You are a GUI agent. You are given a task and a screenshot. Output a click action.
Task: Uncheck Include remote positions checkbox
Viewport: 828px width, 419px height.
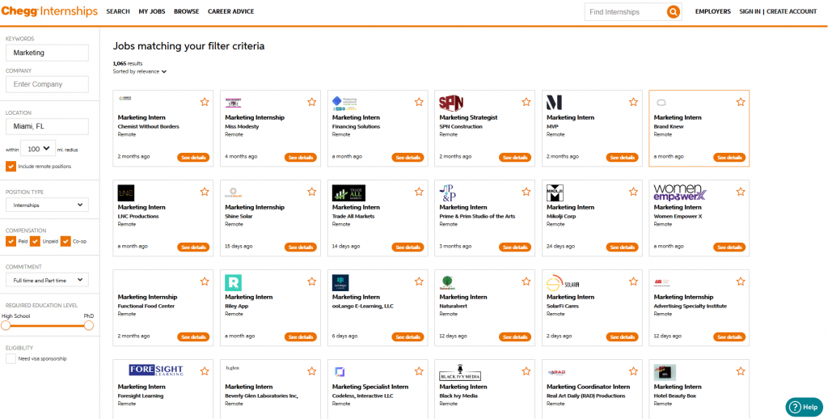[x=11, y=167]
